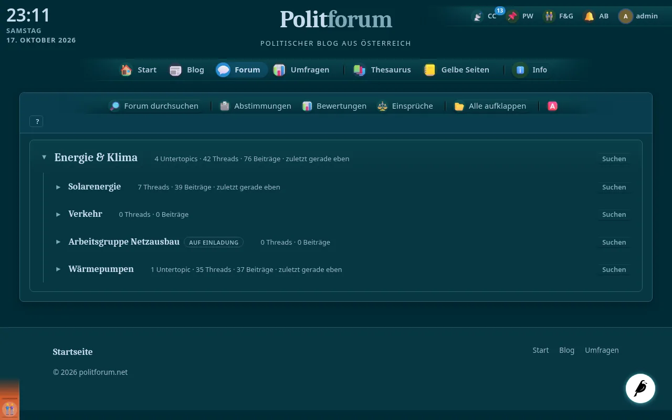The width and height of the screenshot is (672, 420).
Task: Click the Info icon in navigation
Action: (520, 70)
